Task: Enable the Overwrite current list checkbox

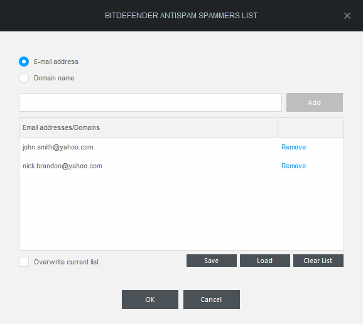Action: 24,262
